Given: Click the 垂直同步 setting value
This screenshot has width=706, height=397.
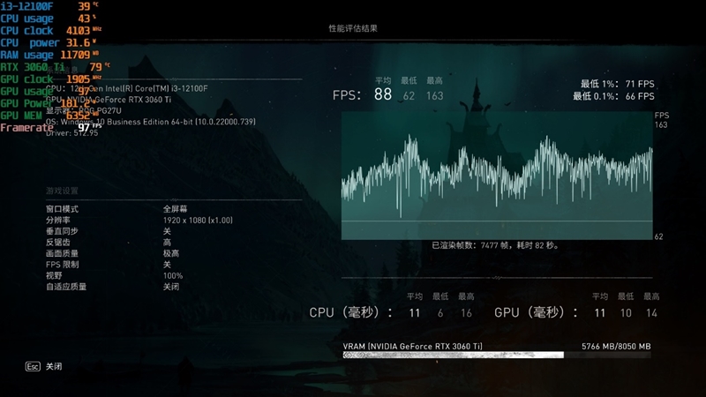Looking at the screenshot, I should tap(167, 231).
